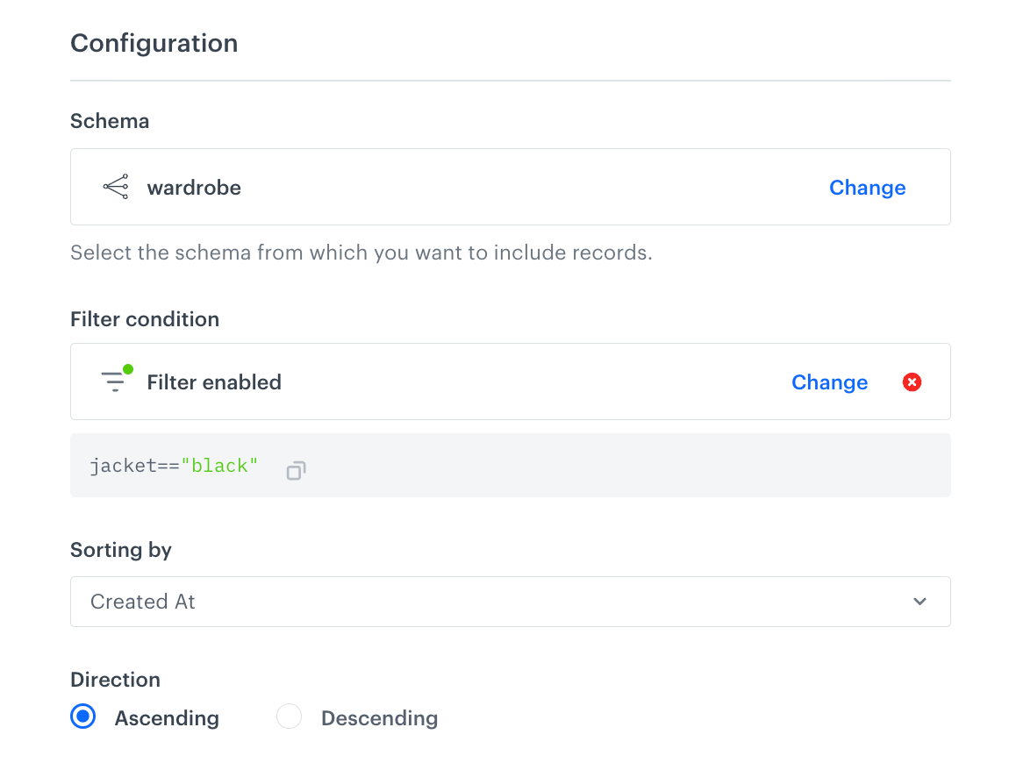The width and height of the screenshot is (1009, 763).
Task: Remove the filter using the red X
Action: 912,381
